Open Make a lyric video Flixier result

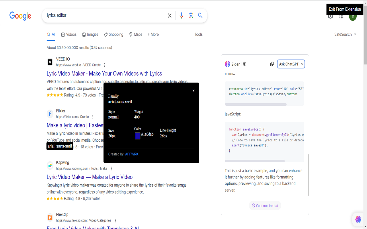click(75, 125)
